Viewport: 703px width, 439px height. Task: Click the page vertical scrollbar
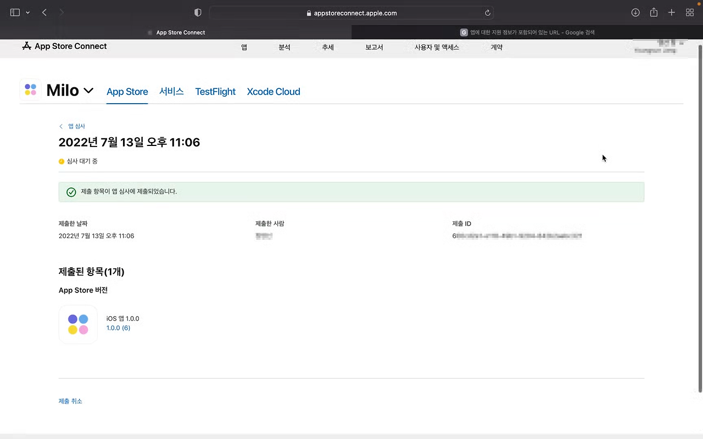(700, 218)
